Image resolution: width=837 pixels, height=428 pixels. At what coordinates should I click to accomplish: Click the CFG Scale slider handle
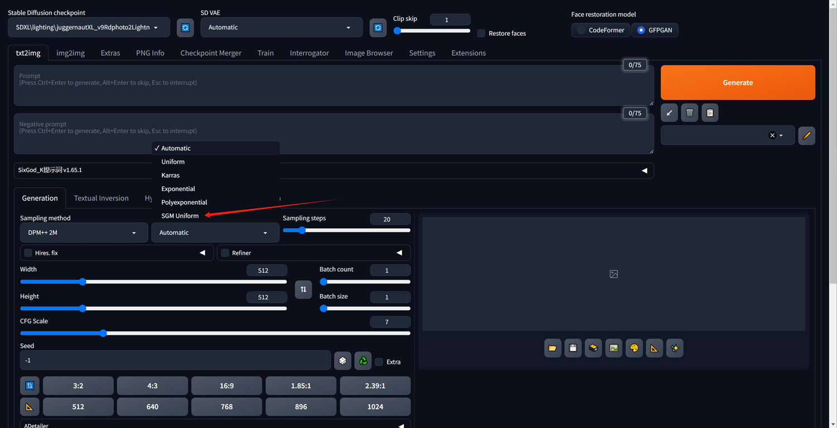pyautogui.click(x=103, y=333)
